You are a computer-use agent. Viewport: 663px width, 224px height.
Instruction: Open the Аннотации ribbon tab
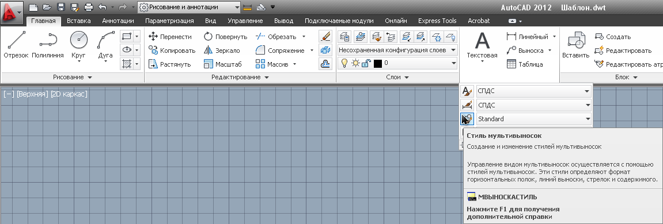[118, 21]
